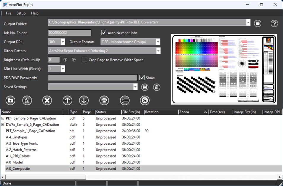Click scrollbar left arrow

coord(3,177)
